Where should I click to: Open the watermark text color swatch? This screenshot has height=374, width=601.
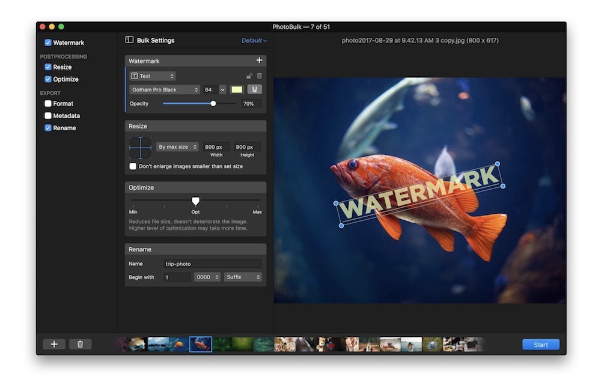coord(236,89)
